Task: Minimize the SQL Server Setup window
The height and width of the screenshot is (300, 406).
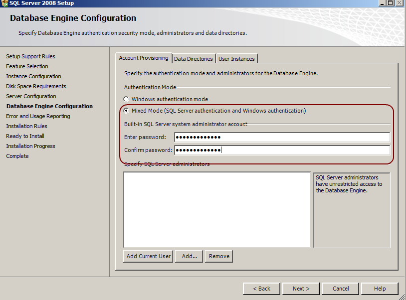Action: 382,3
